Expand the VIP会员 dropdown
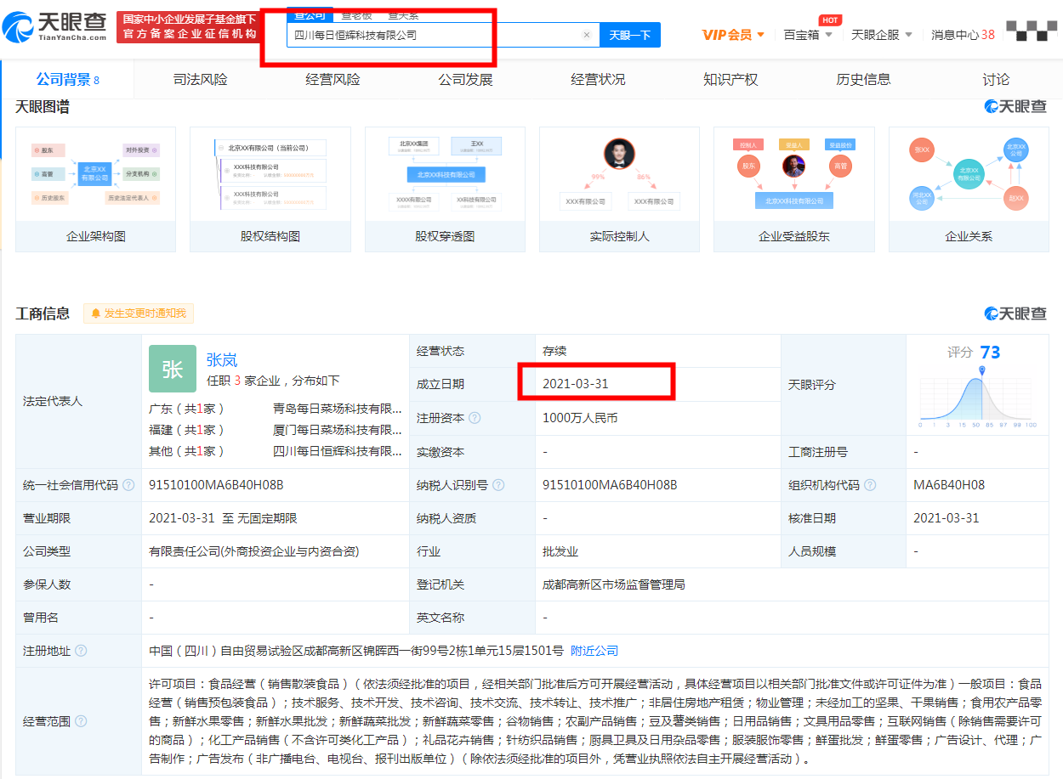Image resolution: width=1063 pixels, height=779 pixels. click(x=733, y=35)
